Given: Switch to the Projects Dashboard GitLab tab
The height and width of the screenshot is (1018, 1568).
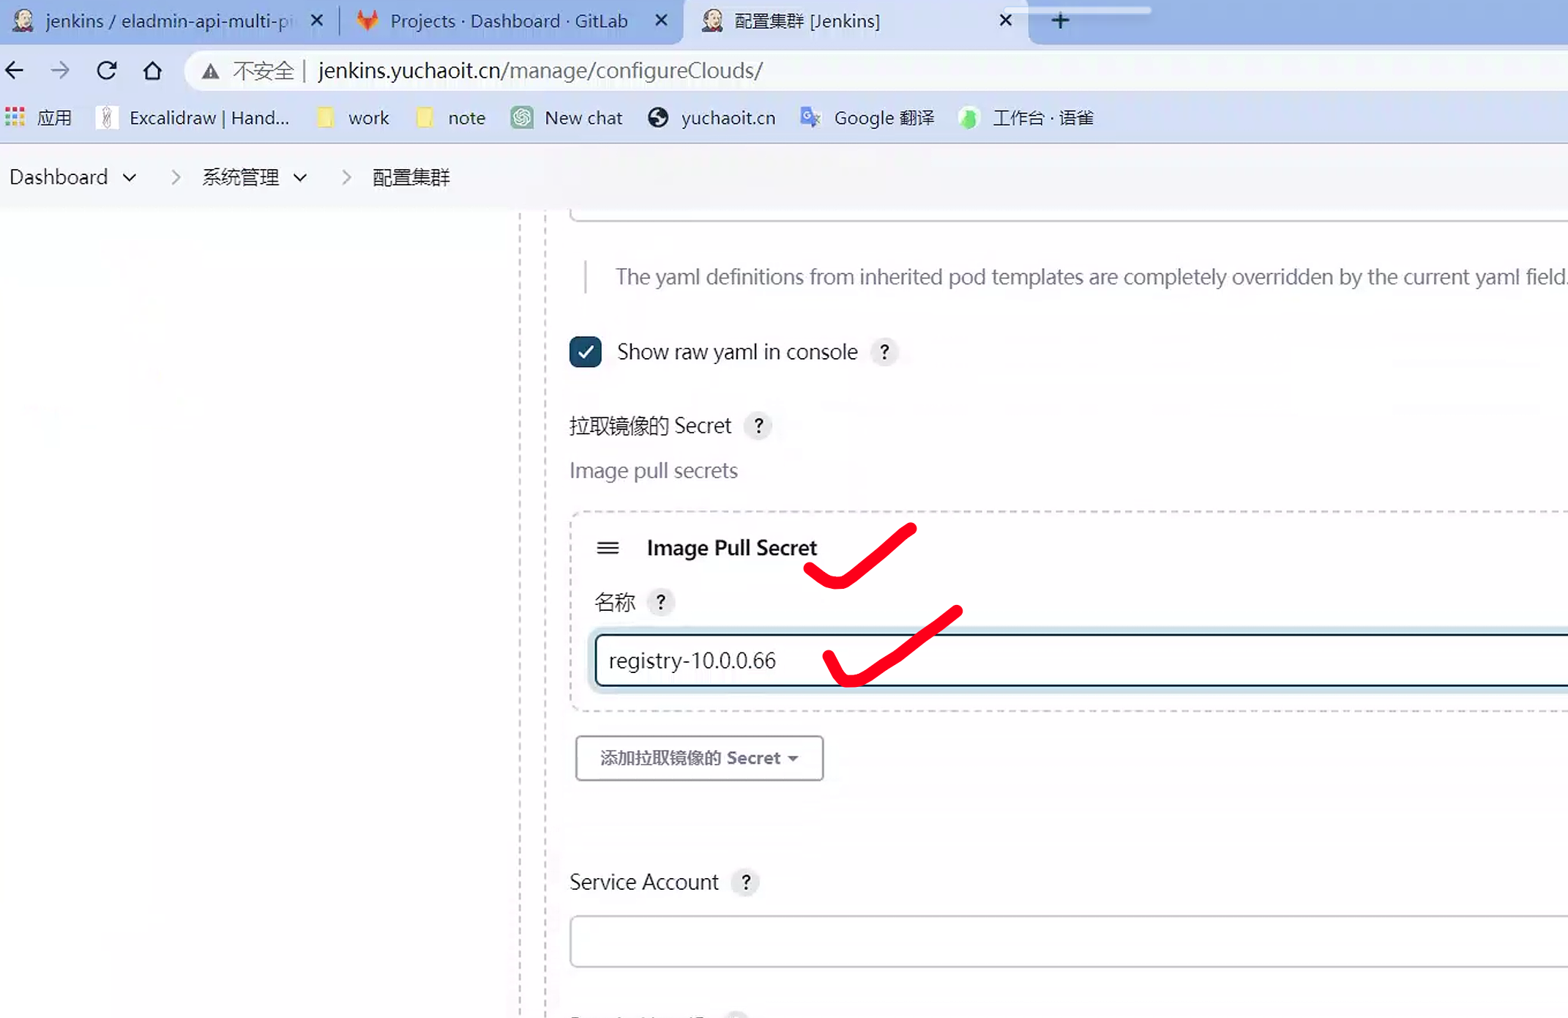Looking at the screenshot, I should (x=508, y=21).
